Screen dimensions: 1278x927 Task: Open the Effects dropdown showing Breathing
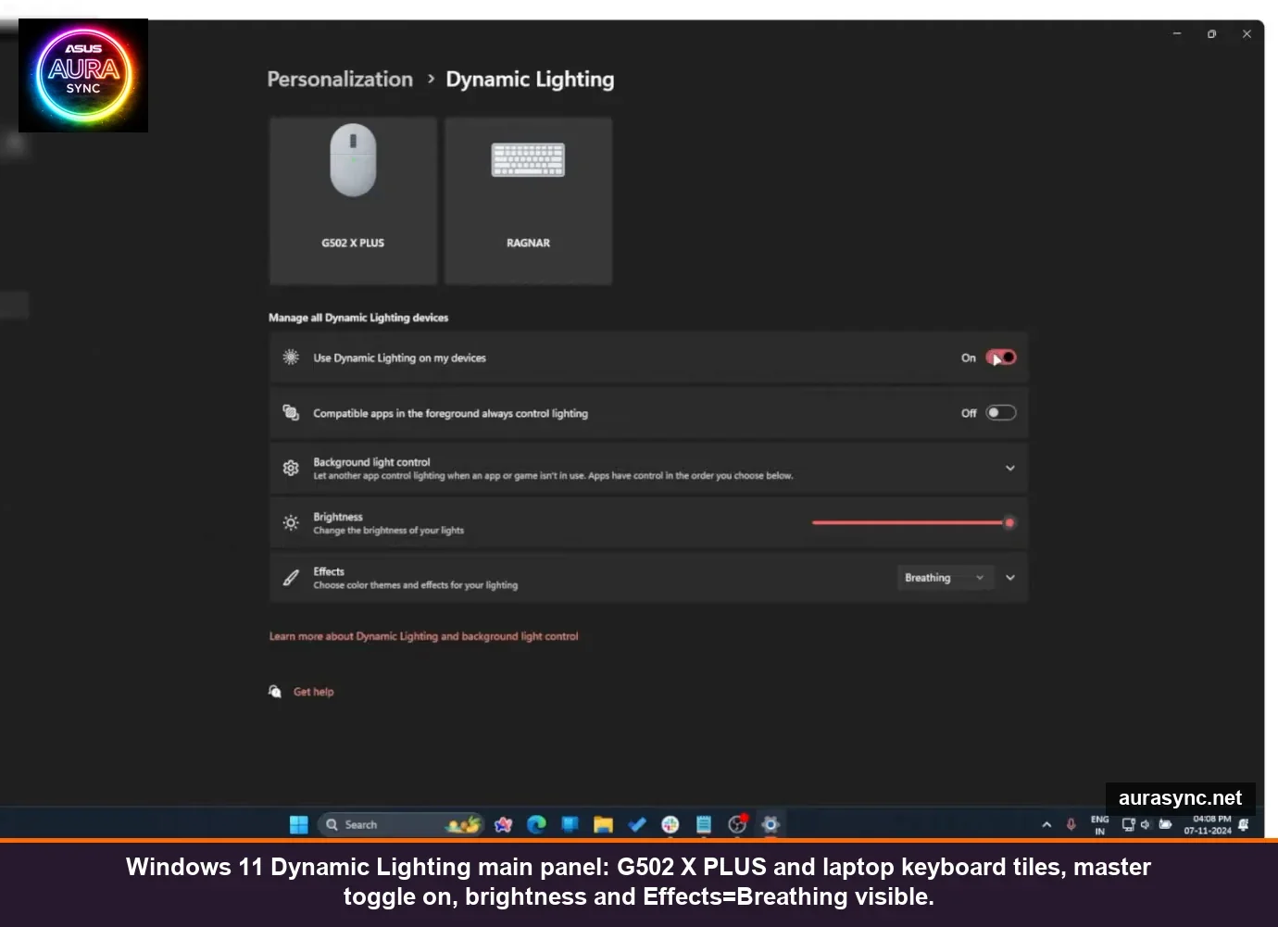945,577
